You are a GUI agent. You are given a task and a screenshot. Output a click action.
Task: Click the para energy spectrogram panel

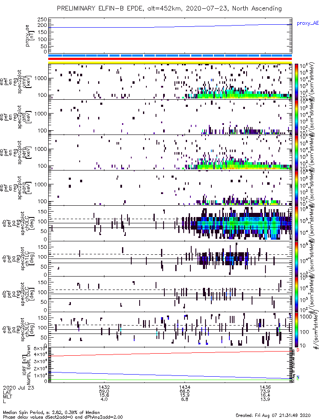pos(170,188)
